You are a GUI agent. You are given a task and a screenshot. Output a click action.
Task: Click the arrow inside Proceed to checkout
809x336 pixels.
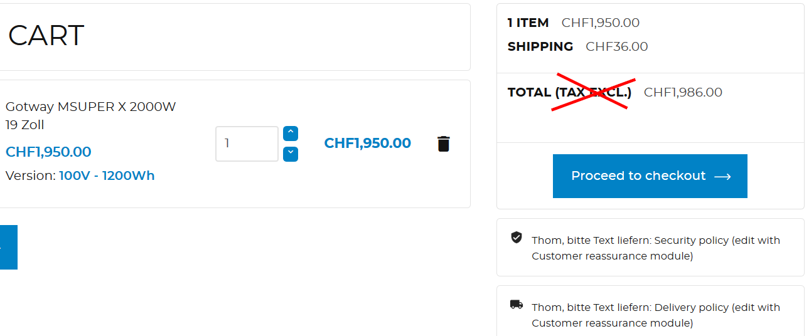tap(722, 177)
